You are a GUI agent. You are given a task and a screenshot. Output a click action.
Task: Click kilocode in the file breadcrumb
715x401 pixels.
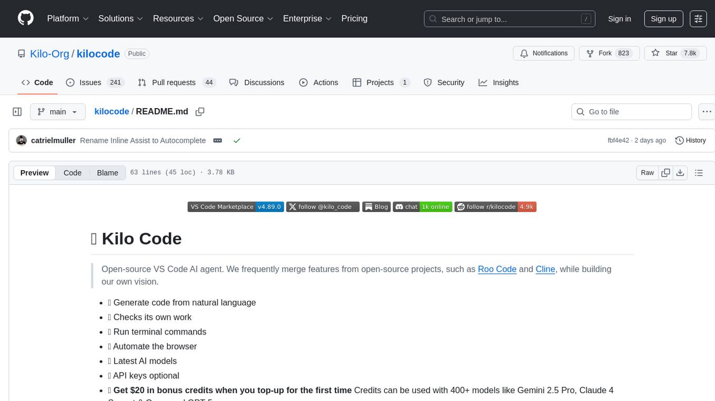tap(111, 111)
